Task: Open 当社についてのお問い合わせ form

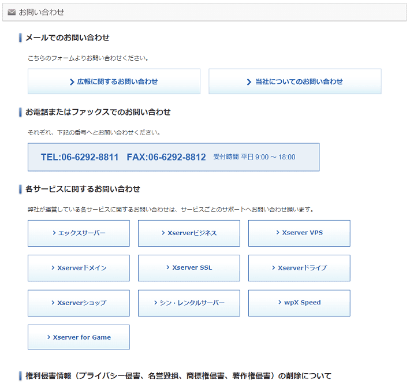Action: coord(295,81)
